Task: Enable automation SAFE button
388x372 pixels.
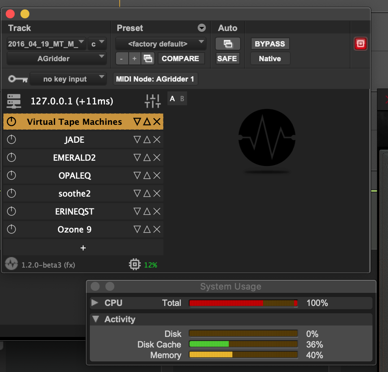Action: coord(227,59)
